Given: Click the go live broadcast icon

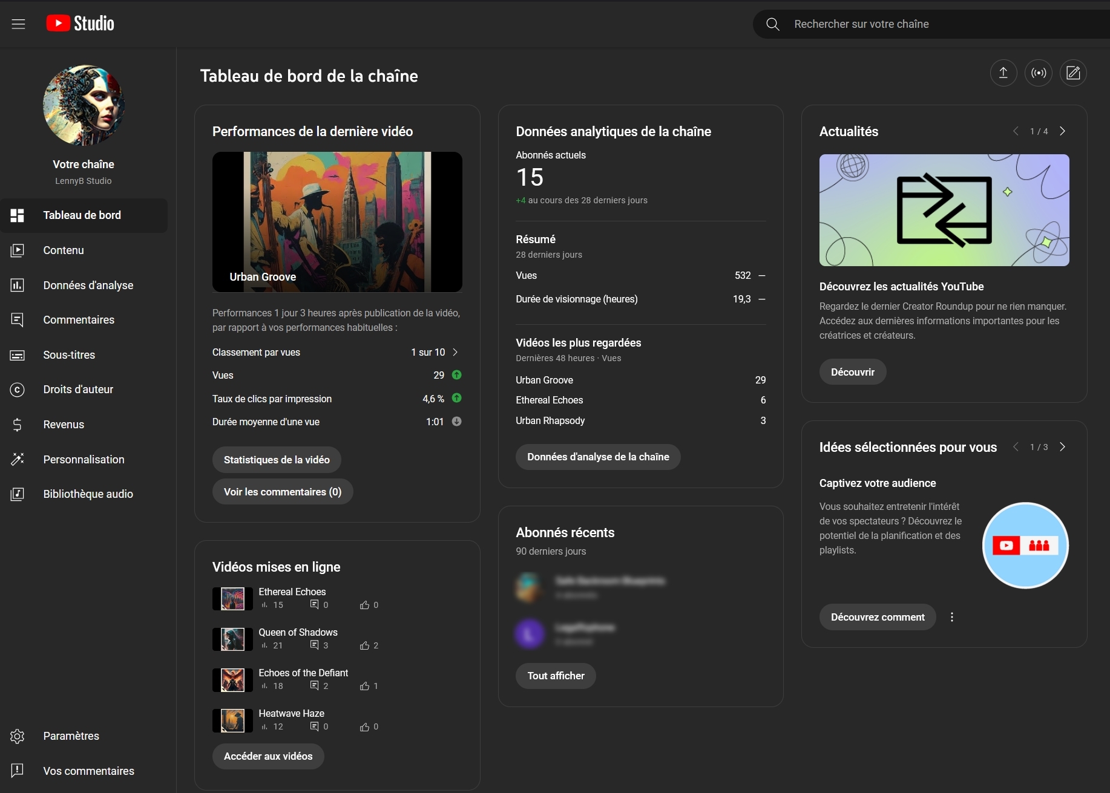Looking at the screenshot, I should click(1038, 73).
